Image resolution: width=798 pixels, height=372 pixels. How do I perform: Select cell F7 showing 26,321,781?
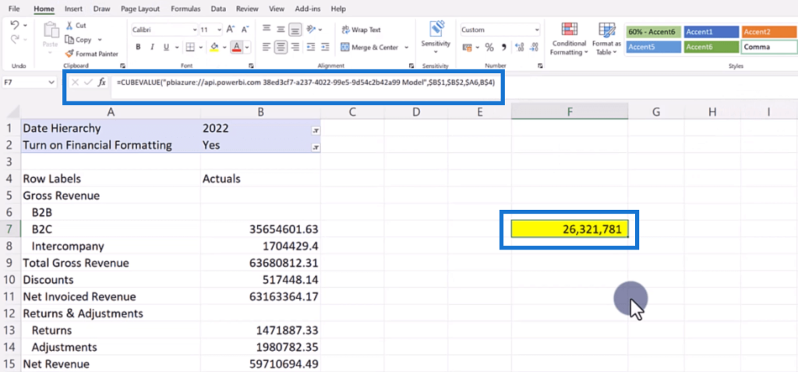coord(570,229)
